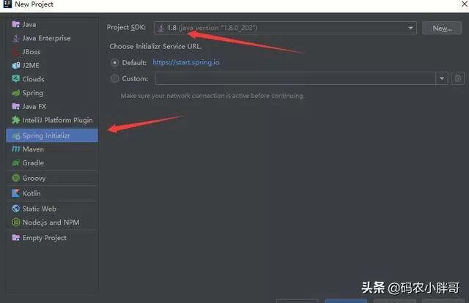Click the browse icon beside Custom URL field
This screenshot has height=303, width=469.
[457, 78]
